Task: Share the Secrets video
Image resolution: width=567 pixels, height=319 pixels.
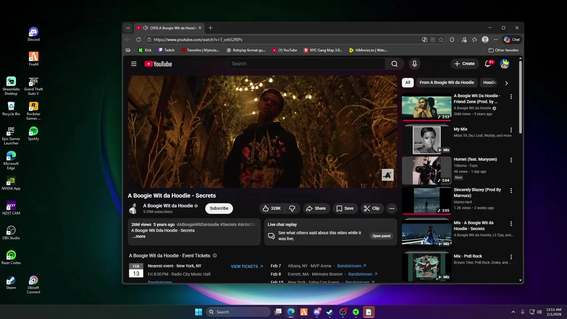Action: pyautogui.click(x=316, y=208)
